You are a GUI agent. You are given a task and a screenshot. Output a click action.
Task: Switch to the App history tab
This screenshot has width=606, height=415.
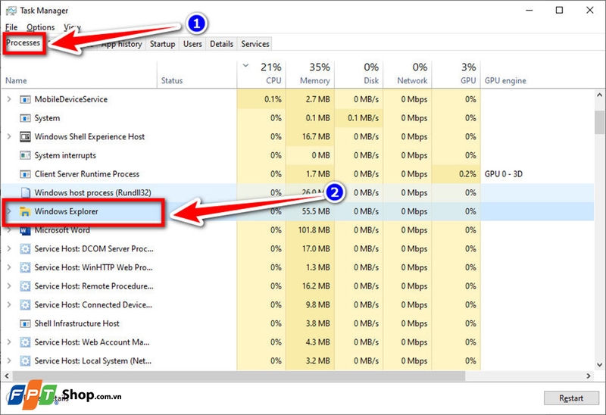pos(121,44)
